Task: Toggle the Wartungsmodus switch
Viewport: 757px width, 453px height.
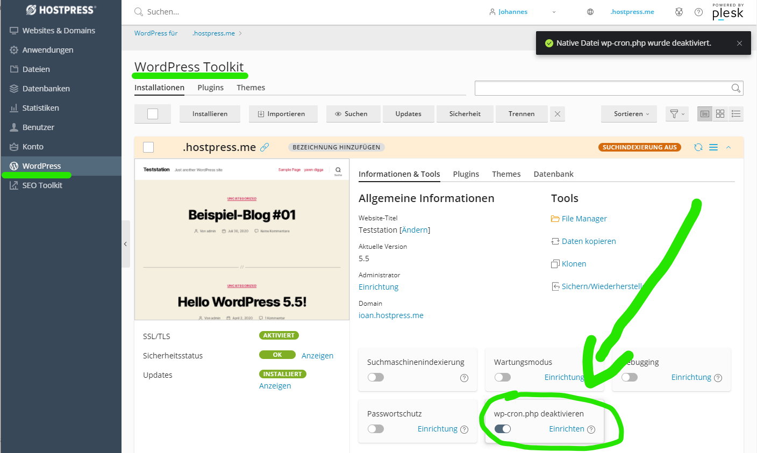Action: [x=503, y=377]
